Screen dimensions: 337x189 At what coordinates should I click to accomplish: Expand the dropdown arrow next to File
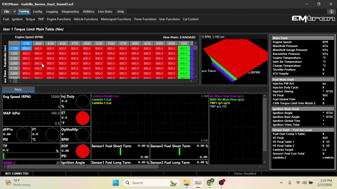tap(14, 12)
